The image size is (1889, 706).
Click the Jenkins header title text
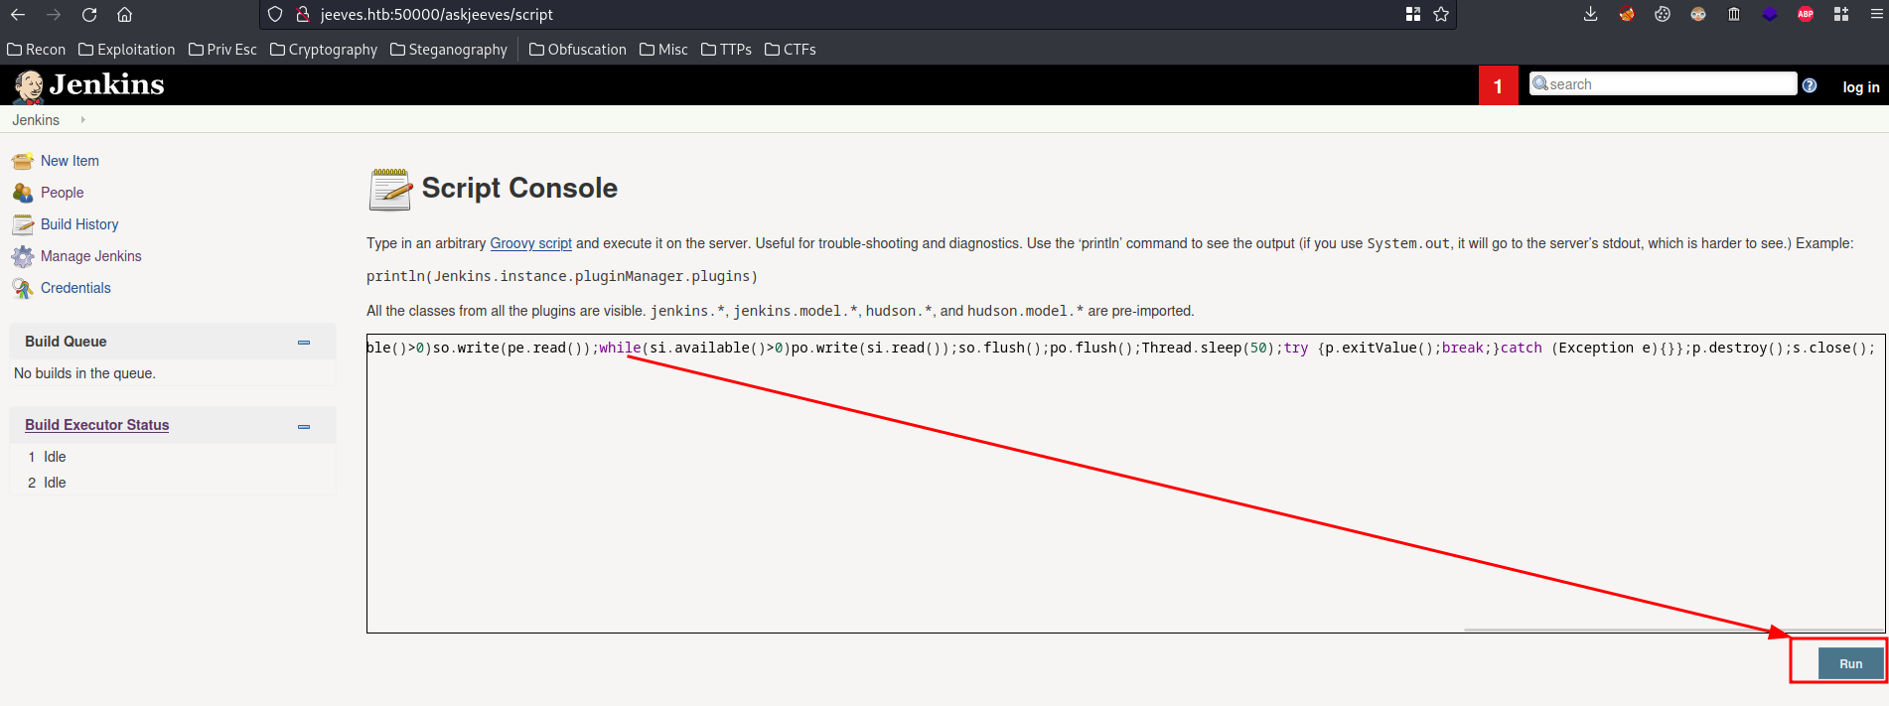[107, 84]
